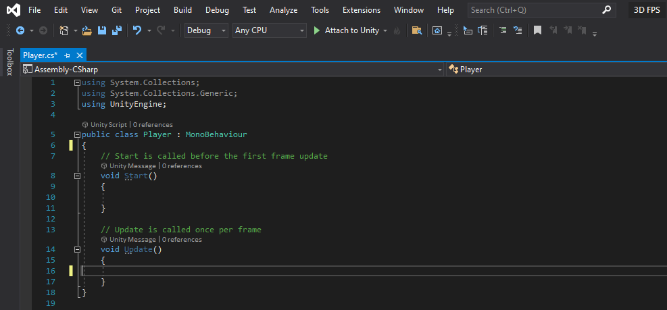The width and height of the screenshot is (667, 310).
Task: Open the Any CPU platform dropdown
Action: tap(269, 30)
